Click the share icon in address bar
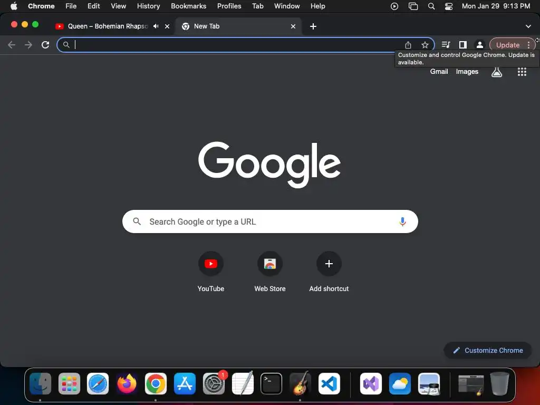Screen dimensions: 540x405 pos(408,45)
